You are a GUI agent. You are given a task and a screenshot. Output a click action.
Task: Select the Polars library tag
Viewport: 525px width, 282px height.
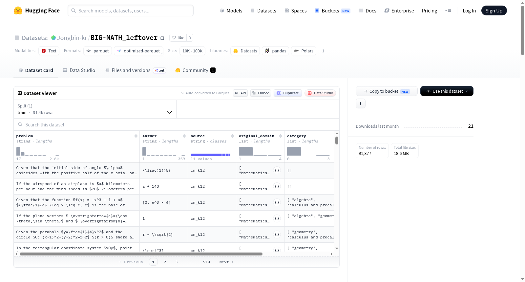point(304,51)
